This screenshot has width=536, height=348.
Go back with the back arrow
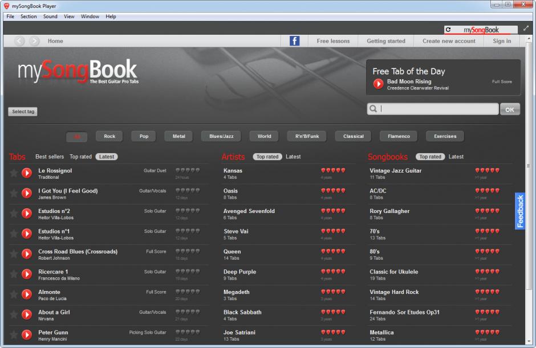click(x=19, y=41)
